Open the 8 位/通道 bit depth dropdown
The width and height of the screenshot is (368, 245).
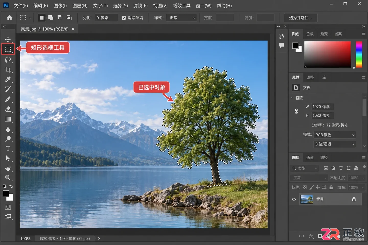click(x=335, y=144)
